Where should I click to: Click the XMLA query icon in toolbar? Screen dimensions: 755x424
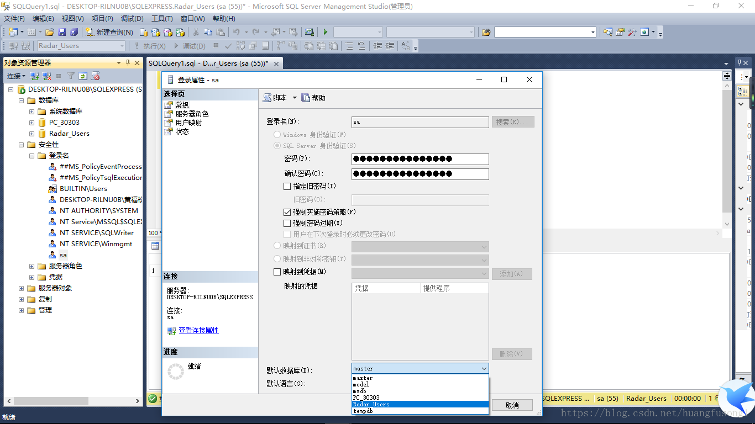[x=180, y=32]
